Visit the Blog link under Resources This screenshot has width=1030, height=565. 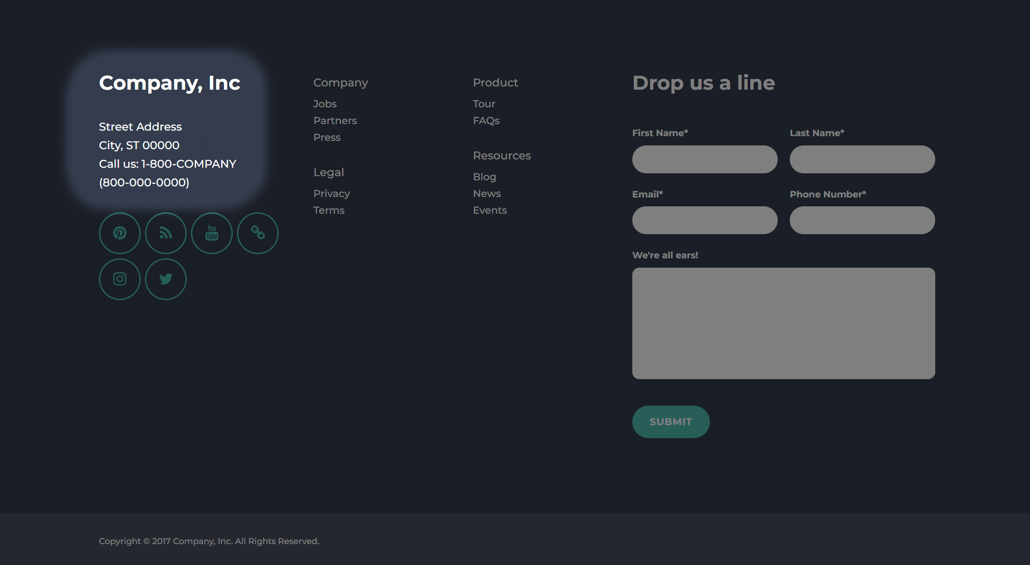coord(484,177)
